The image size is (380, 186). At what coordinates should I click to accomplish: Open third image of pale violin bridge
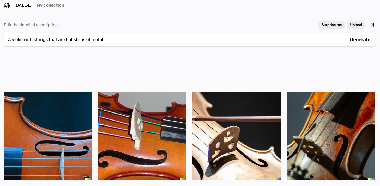tap(237, 136)
